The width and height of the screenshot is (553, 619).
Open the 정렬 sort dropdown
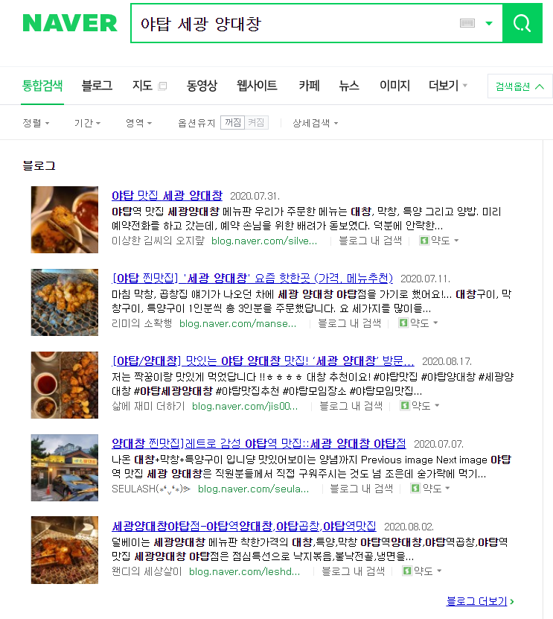click(x=36, y=123)
